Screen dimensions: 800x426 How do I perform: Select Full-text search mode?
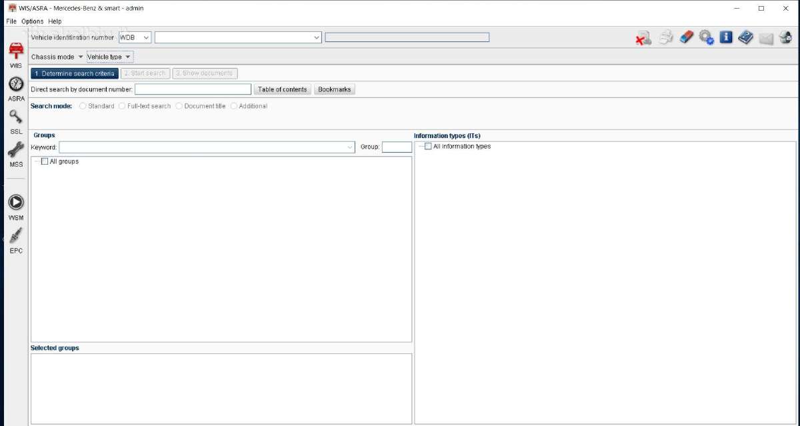point(122,106)
